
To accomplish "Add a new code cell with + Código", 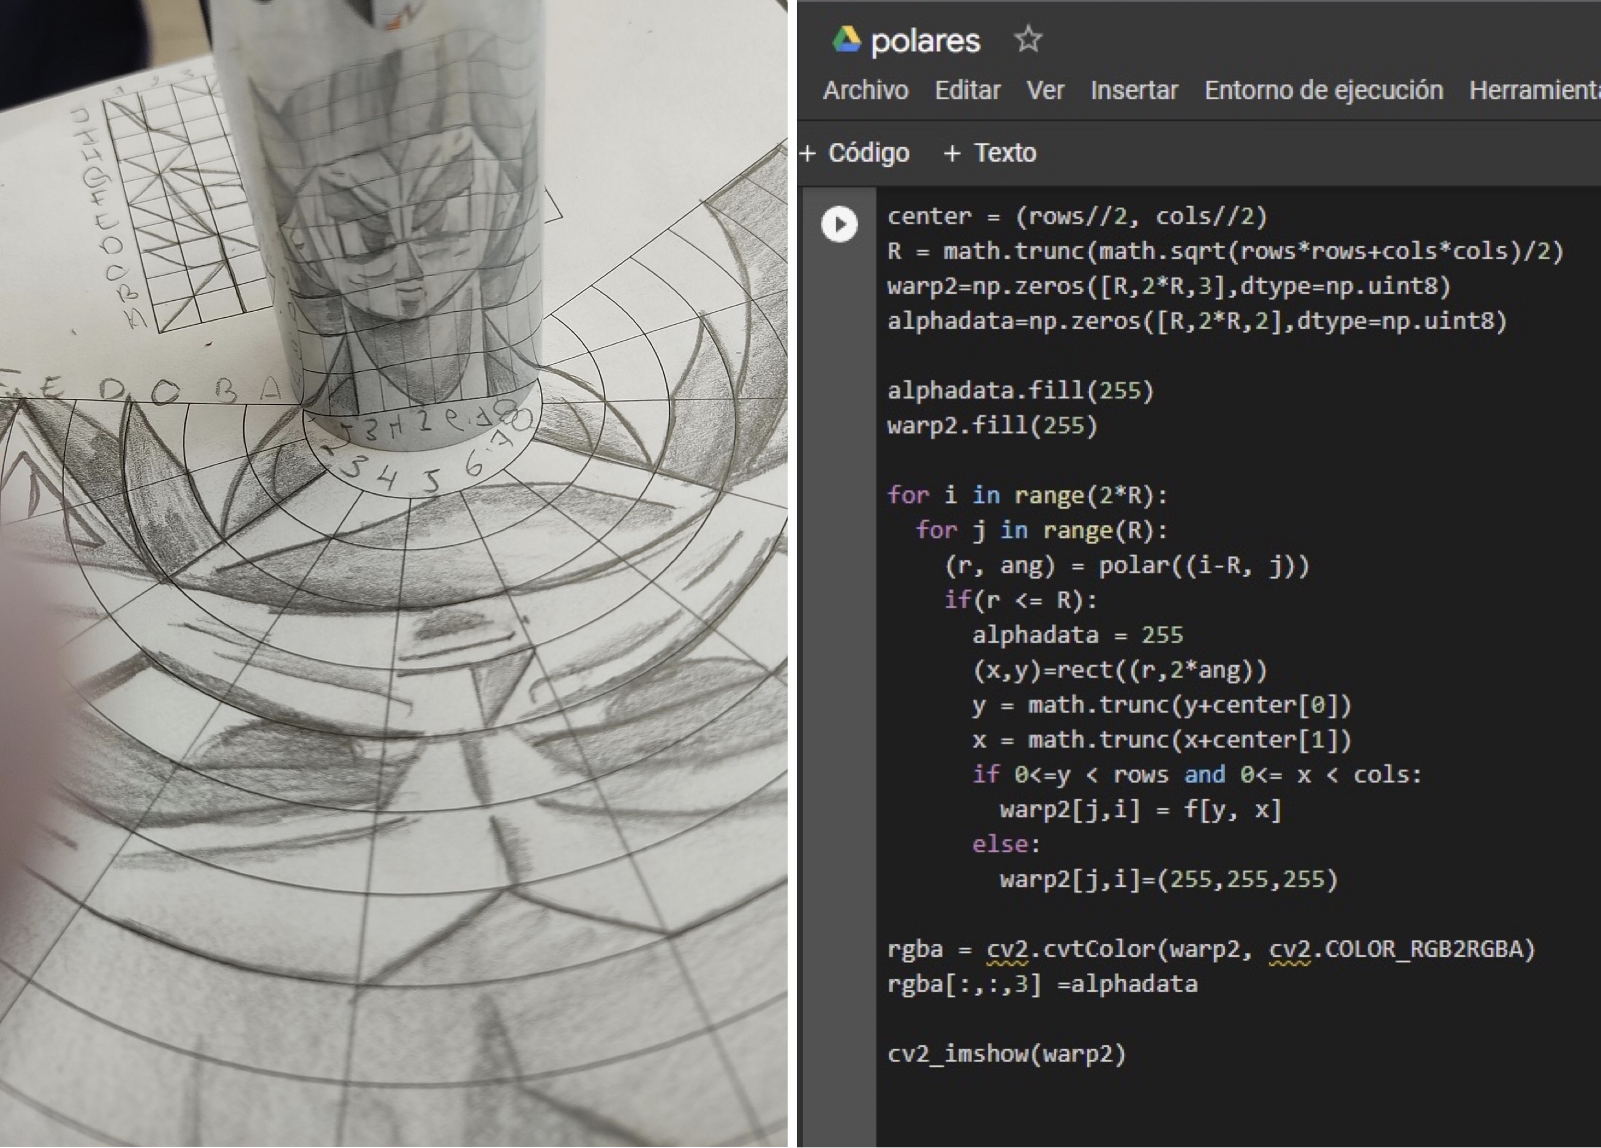I will tap(855, 153).
